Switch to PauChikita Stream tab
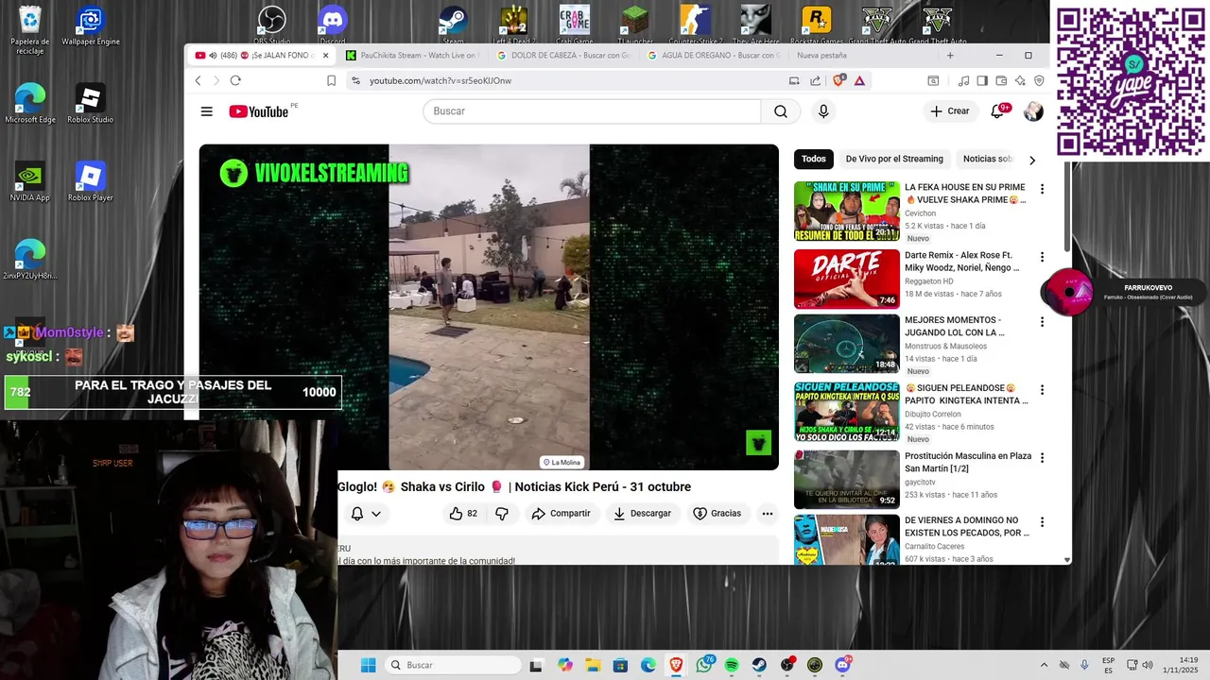 click(x=411, y=56)
